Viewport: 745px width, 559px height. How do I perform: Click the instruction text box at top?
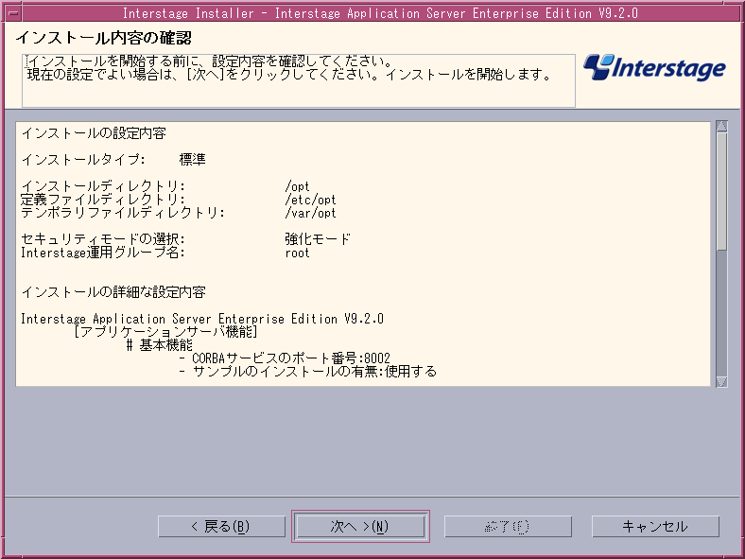(299, 80)
